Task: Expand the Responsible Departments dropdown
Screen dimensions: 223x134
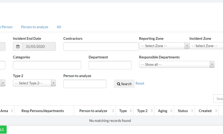Action: click(x=177, y=64)
